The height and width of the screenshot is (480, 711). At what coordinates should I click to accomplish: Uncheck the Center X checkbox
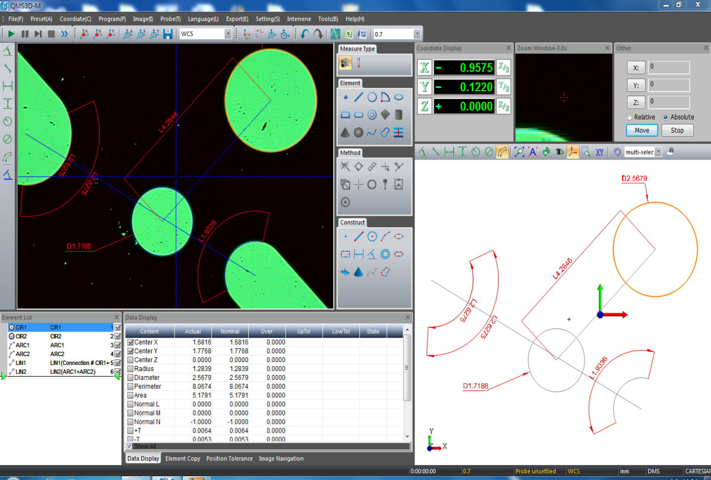point(131,342)
